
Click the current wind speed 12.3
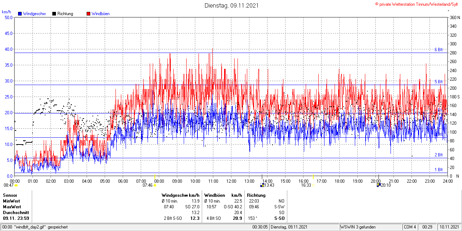[x=195, y=218]
